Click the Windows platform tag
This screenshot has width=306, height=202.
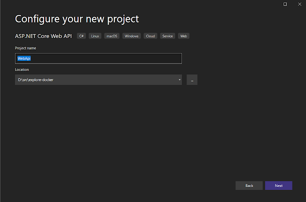[131, 36]
